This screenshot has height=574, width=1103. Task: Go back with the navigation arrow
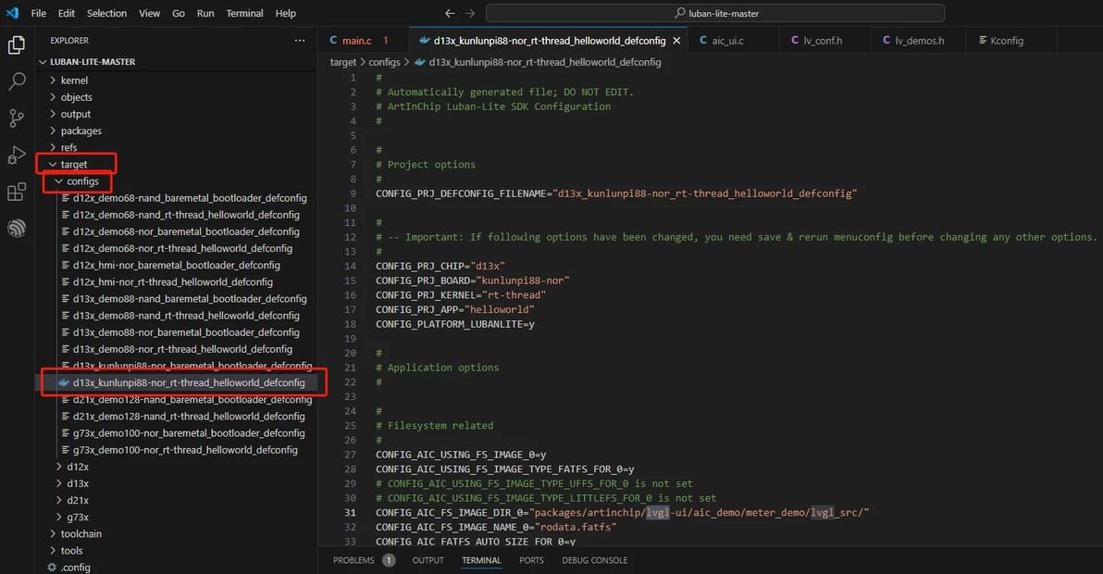click(x=450, y=13)
